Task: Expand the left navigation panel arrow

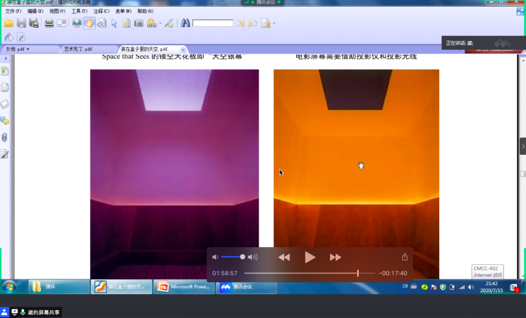Action: 6,59
